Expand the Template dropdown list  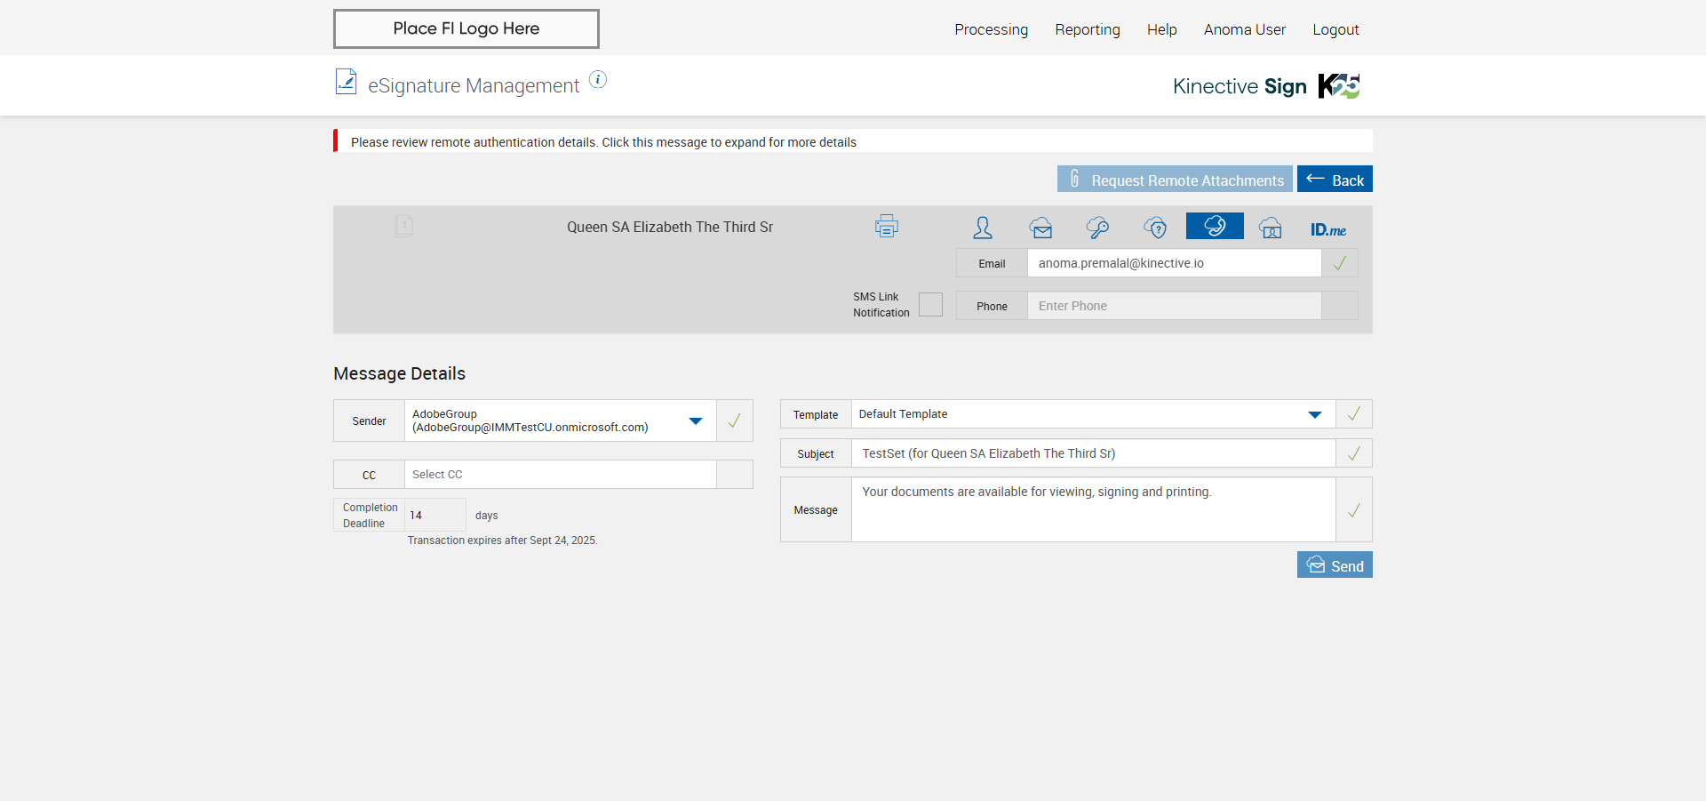1314,414
